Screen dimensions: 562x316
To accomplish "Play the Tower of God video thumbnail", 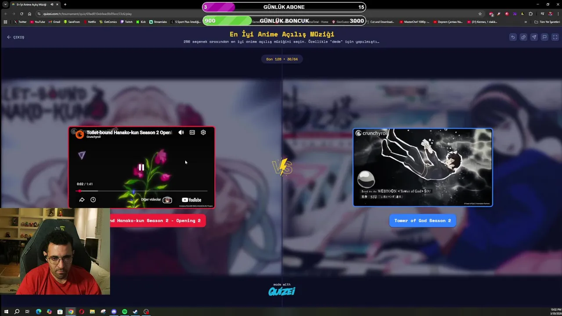I will point(423,167).
